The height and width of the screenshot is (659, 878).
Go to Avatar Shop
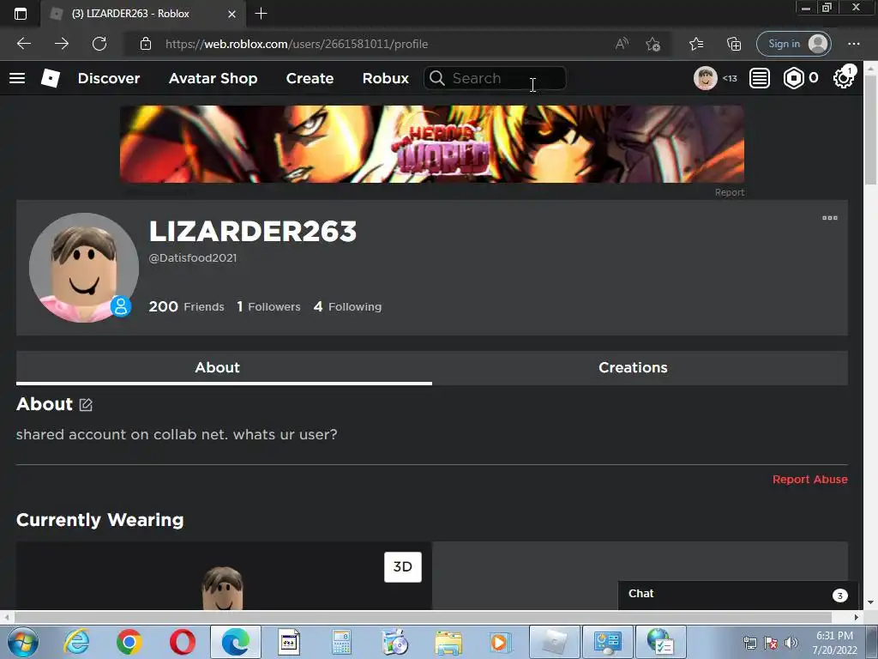click(213, 78)
